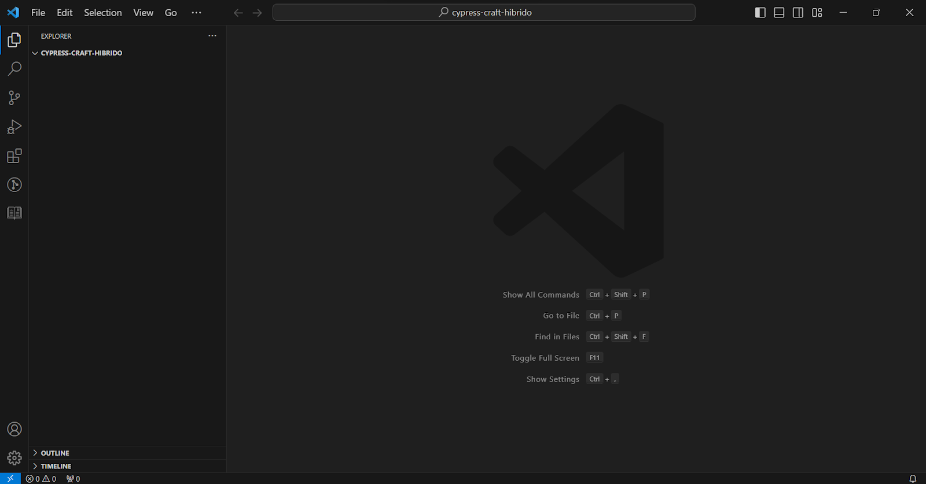Image resolution: width=926 pixels, height=484 pixels.
Task: Go back using the left arrow
Action: click(238, 13)
